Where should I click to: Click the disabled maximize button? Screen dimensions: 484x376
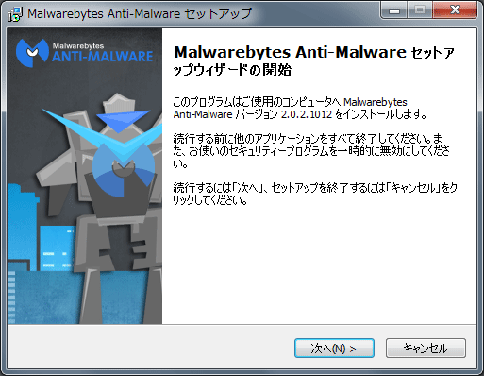[420, 10]
